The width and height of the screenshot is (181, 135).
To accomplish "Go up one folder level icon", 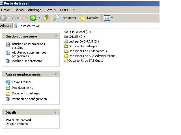I will [46, 18].
